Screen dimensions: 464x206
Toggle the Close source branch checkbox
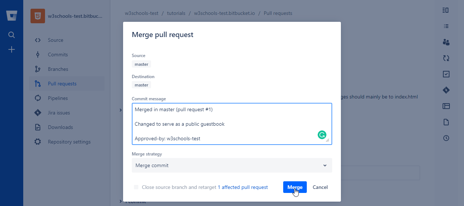tap(136, 187)
